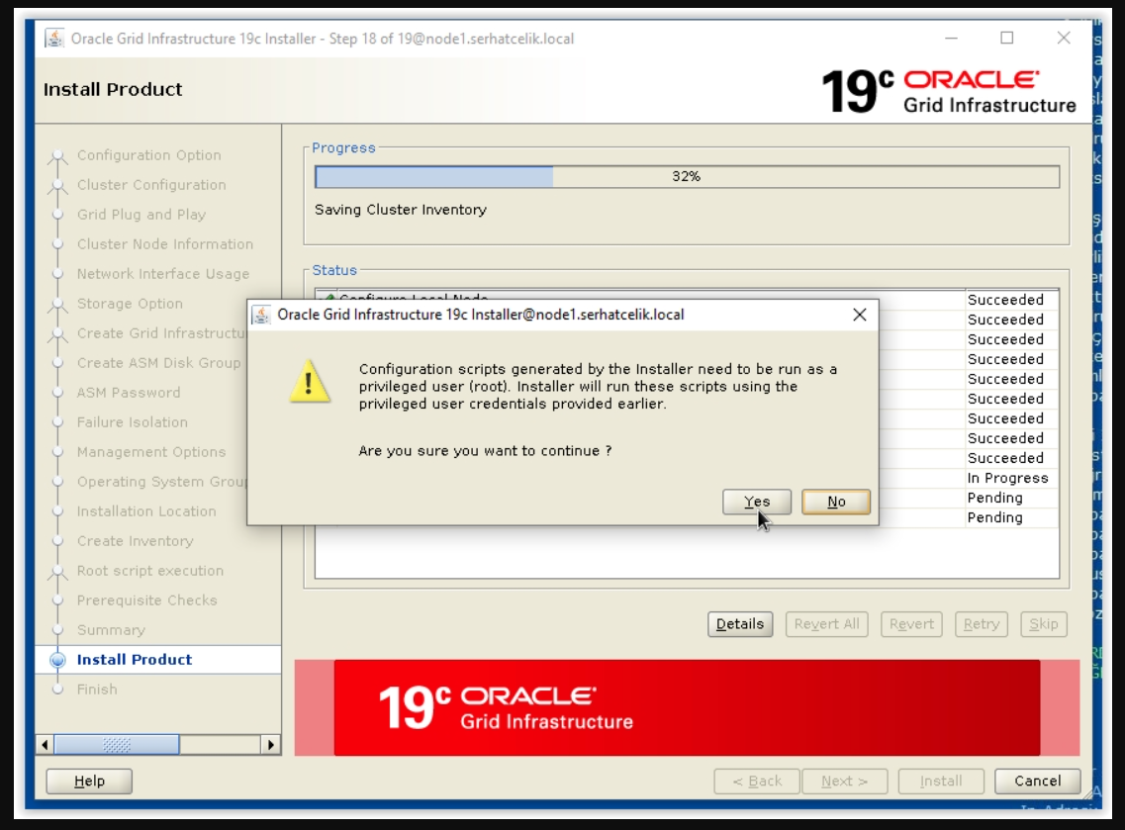Cancel the installation

coord(1038,781)
